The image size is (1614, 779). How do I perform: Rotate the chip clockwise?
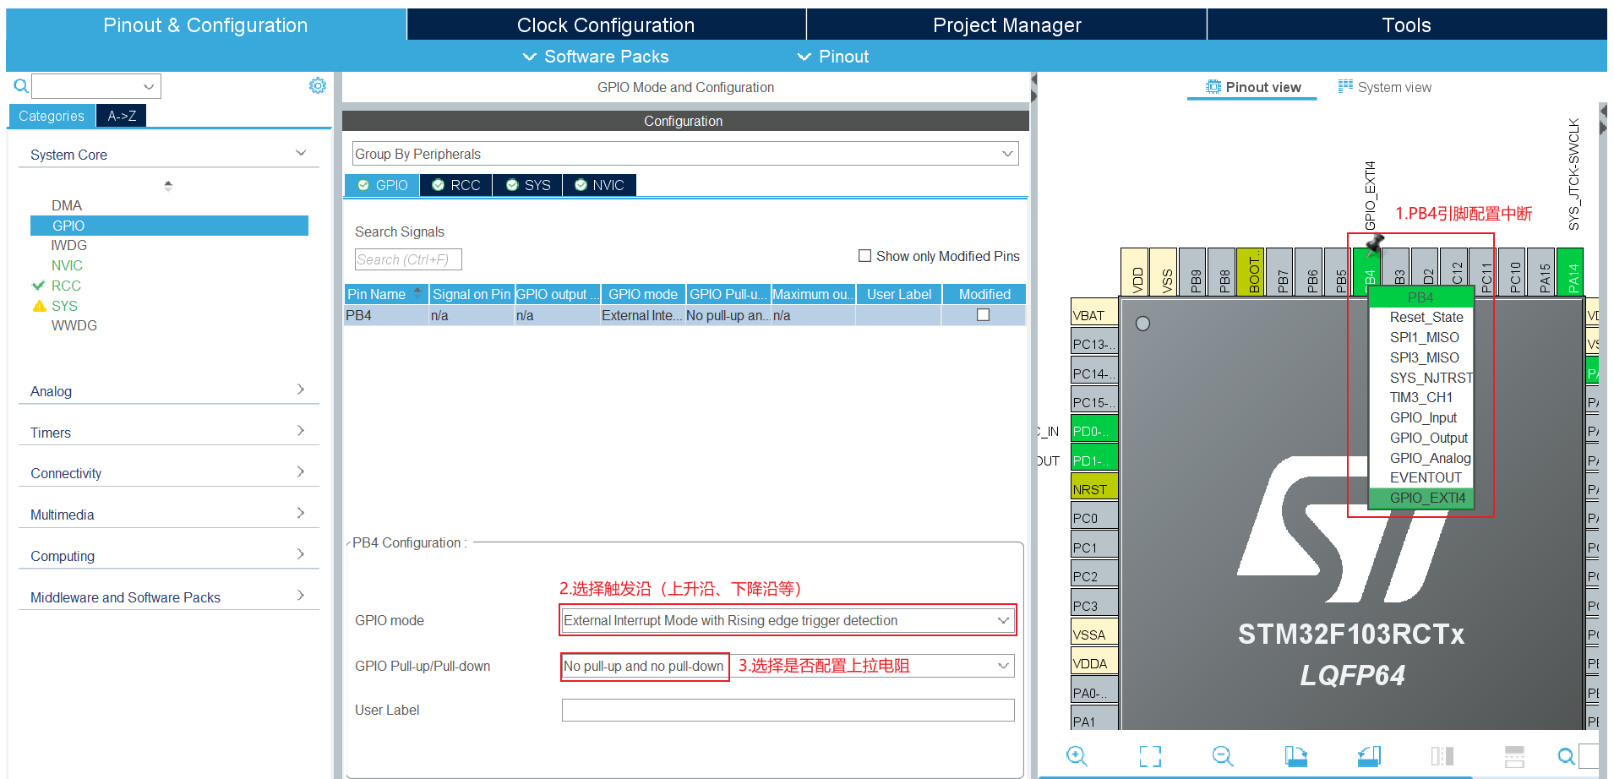1295,756
